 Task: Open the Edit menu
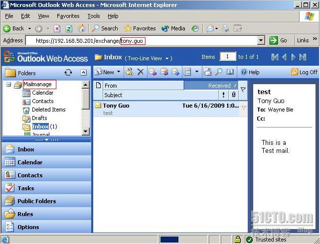point(25,16)
